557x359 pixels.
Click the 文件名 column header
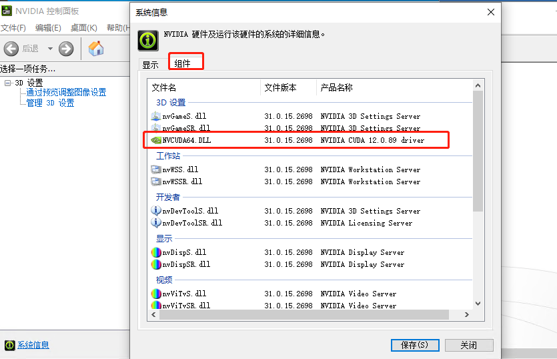click(204, 87)
